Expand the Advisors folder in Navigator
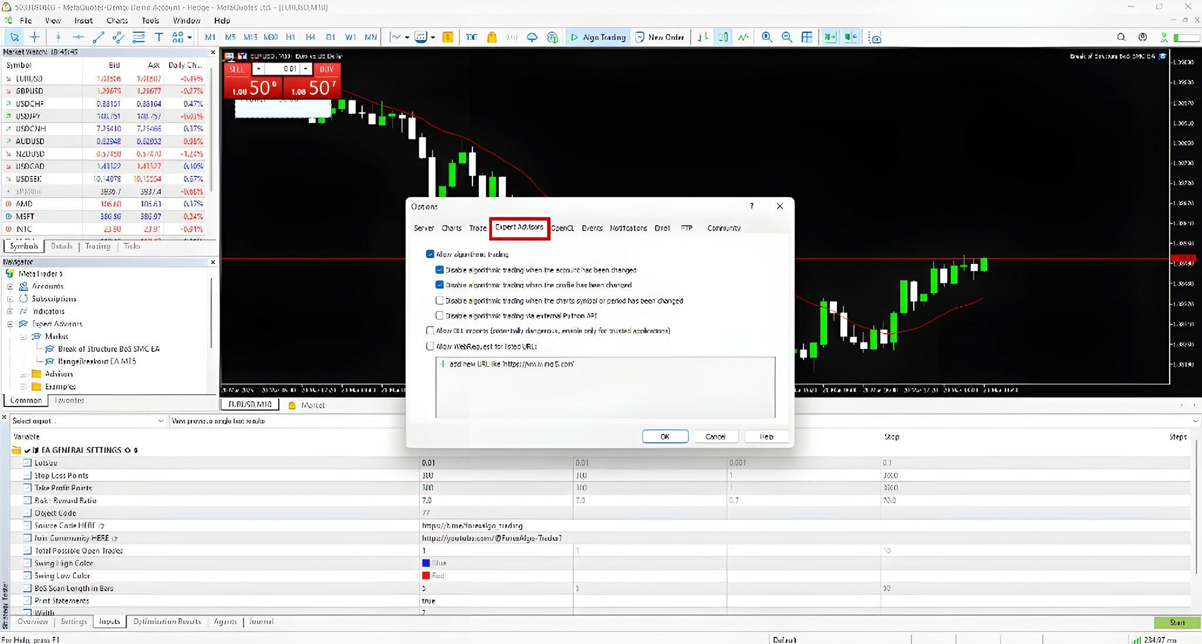 23,374
